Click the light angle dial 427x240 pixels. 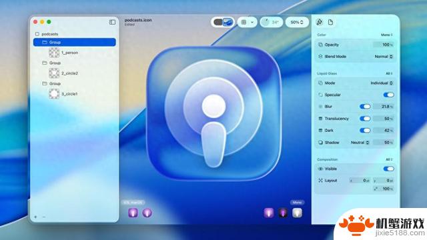click(x=266, y=22)
